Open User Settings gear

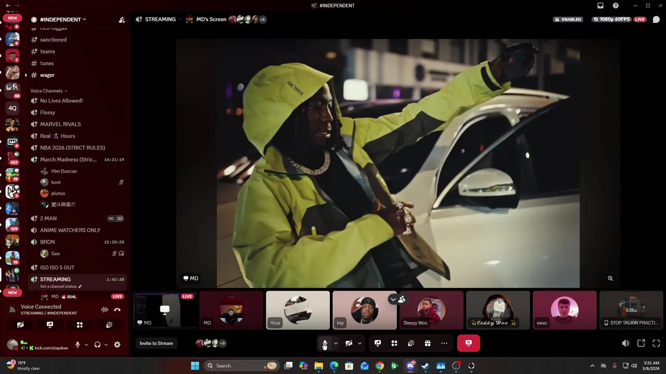tap(117, 344)
